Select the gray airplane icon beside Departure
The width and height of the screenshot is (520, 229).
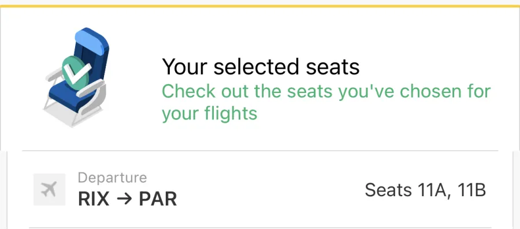pyautogui.click(x=50, y=190)
